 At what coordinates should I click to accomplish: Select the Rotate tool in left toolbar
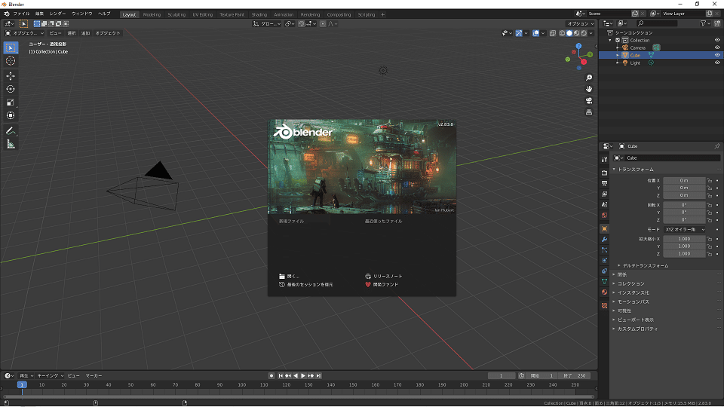pyautogui.click(x=11, y=89)
